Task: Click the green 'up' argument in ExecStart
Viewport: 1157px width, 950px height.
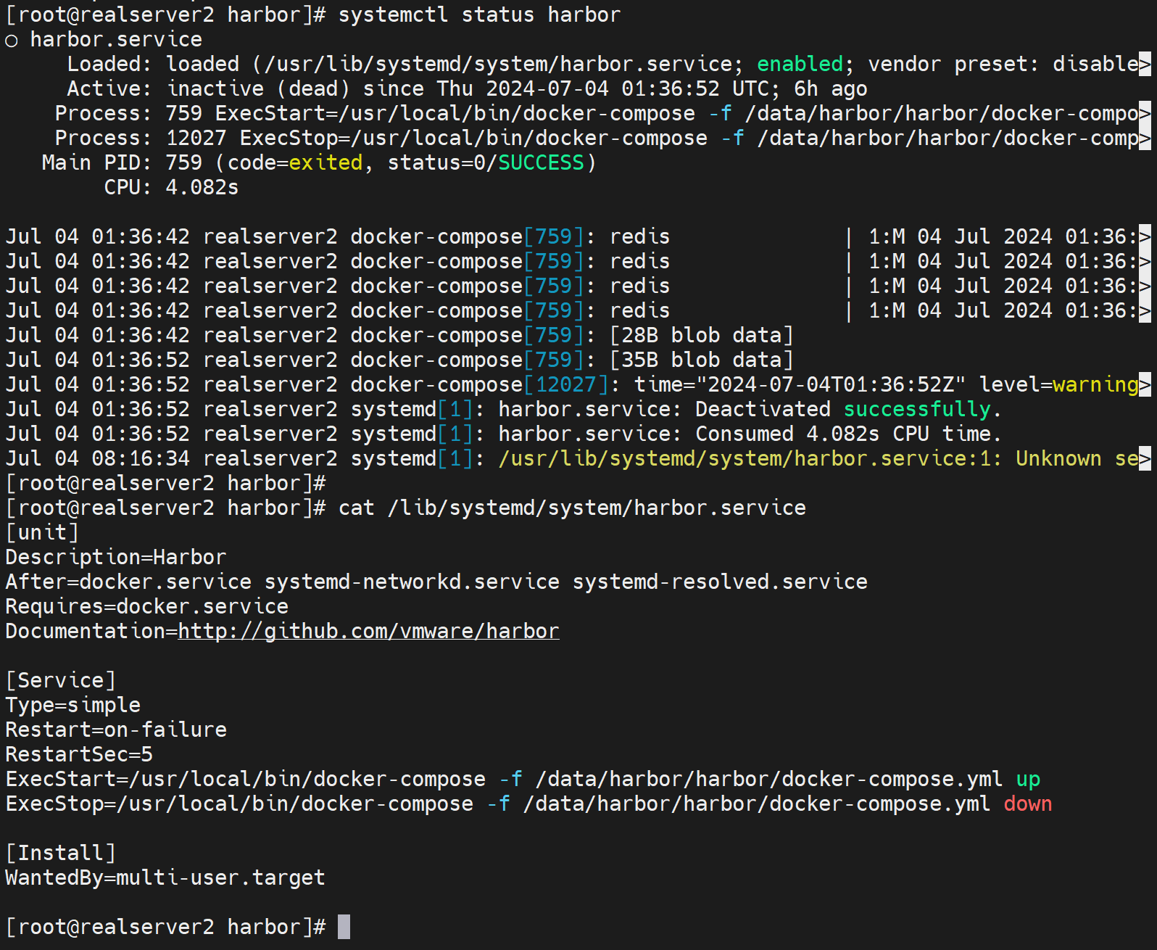Action: [1028, 779]
